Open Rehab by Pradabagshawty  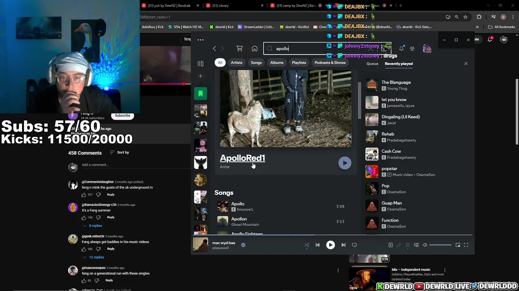coord(418,137)
